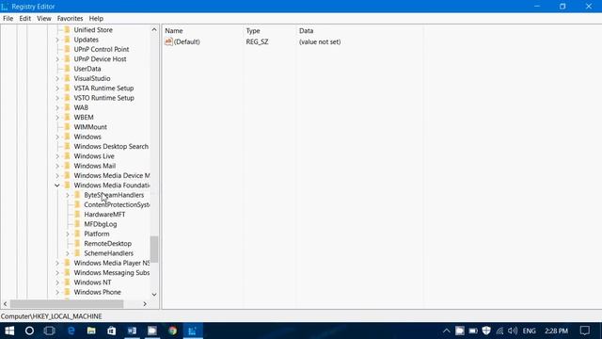Select the Windows Media Device Manager key

[x=112, y=176]
